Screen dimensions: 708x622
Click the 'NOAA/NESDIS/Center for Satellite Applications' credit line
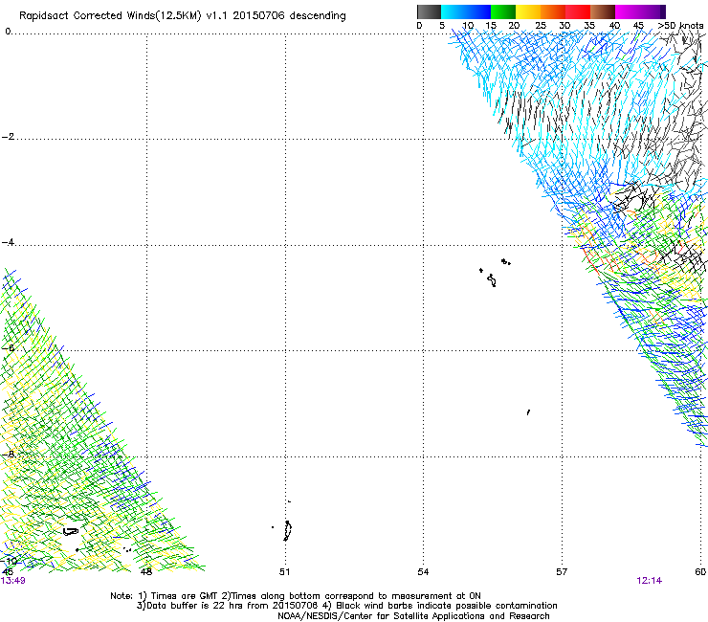pyautogui.click(x=413, y=616)
